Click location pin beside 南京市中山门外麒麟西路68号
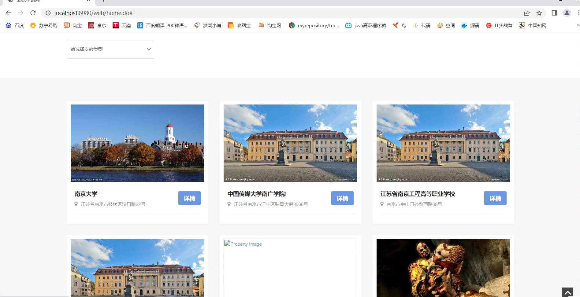The height and width of the screenshot is (297, 580). click(x=382, y=204)
